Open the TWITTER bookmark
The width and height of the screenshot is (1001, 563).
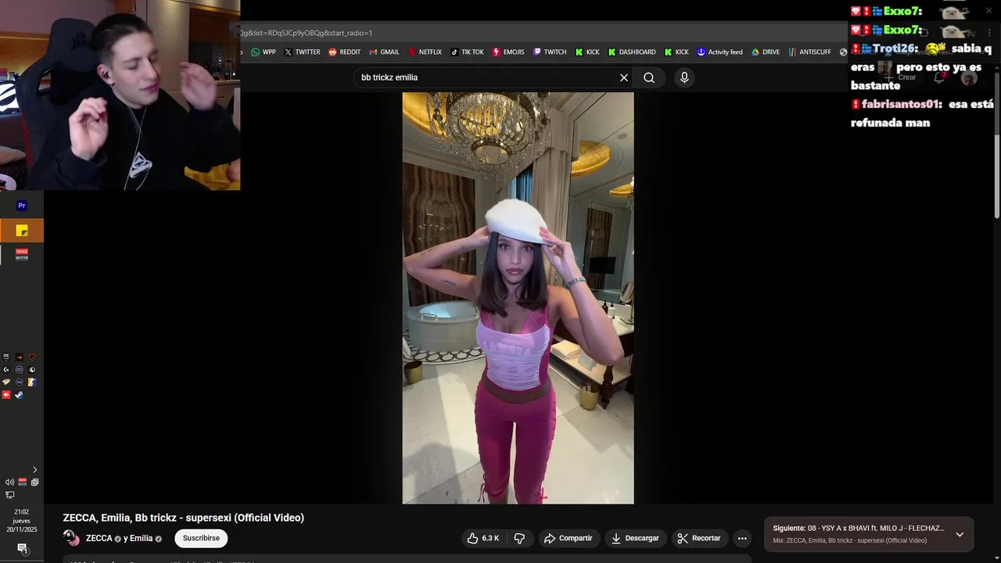coord(302,52)
